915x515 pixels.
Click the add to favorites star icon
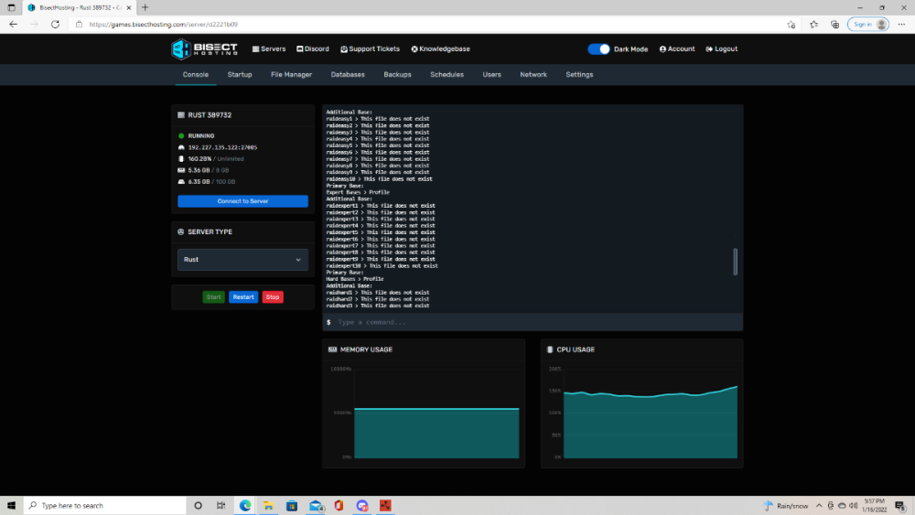pos(791,25)
